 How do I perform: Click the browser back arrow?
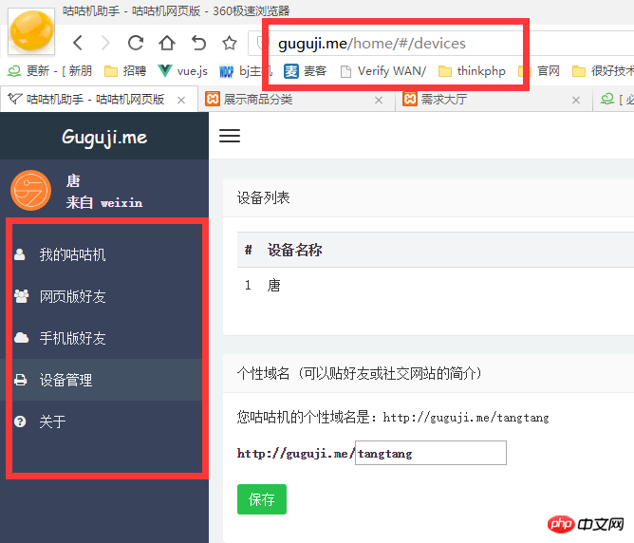(x=78, y=43)
